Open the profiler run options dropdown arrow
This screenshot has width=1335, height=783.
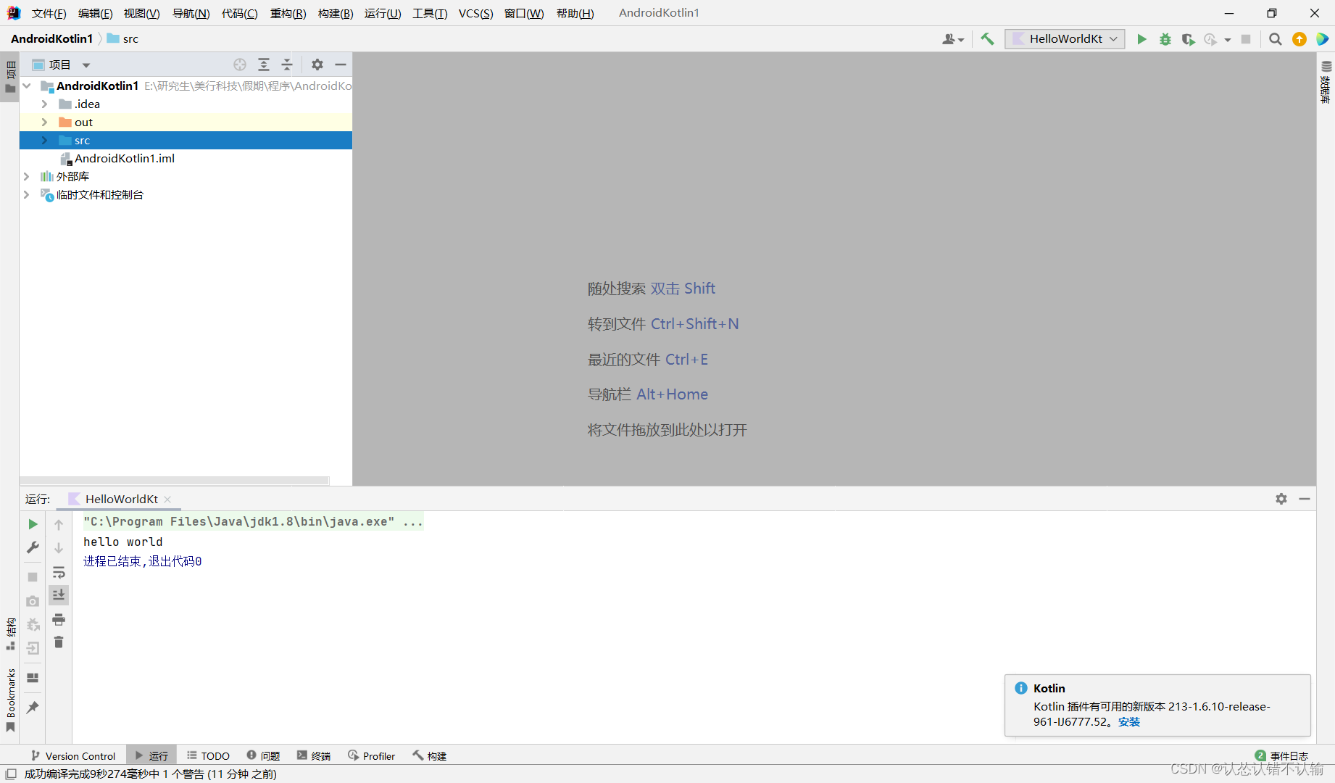tap(1228, 40)
